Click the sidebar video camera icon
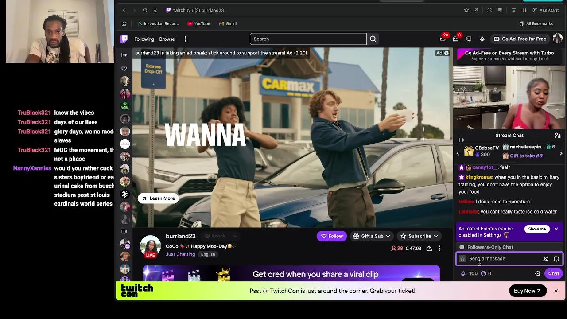Image resolution: width=567 pixels, height=319 pixels. pyautogui.click(x=124, y=231)
